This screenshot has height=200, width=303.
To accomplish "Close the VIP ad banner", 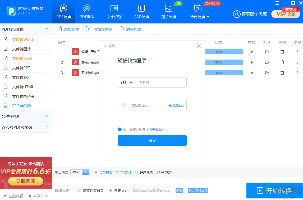I will point(49,154).
